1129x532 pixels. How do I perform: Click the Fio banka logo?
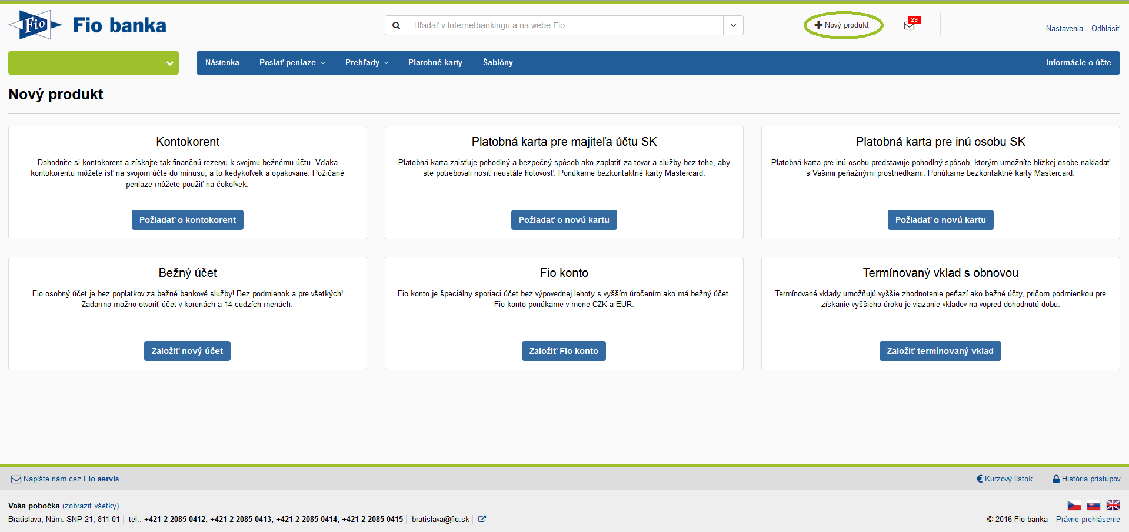point(88,25)
